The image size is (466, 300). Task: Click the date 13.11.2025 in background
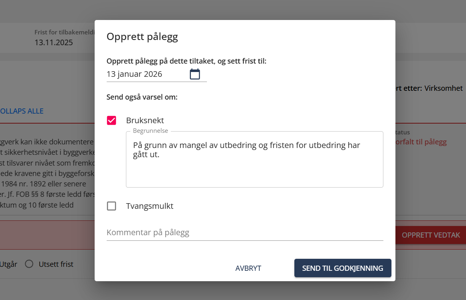click(53, 43)
